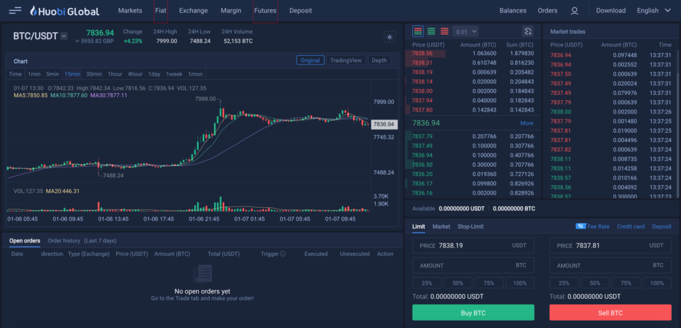Click the percent Fee Rate icon
681x328 pixels.
pyautogui.click(x=581, y=226)
